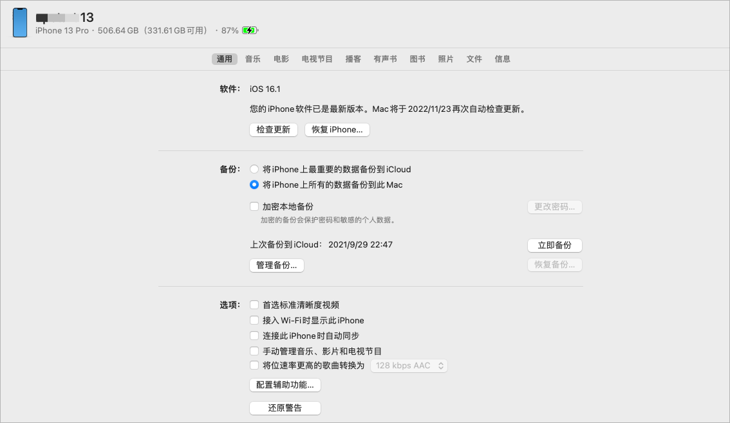Switch to the 照片 tab
730x423 pixels.
coord(445,59)
